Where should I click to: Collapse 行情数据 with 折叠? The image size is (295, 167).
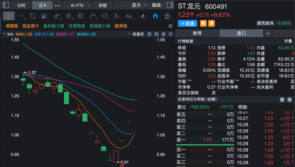coord(288,41)
